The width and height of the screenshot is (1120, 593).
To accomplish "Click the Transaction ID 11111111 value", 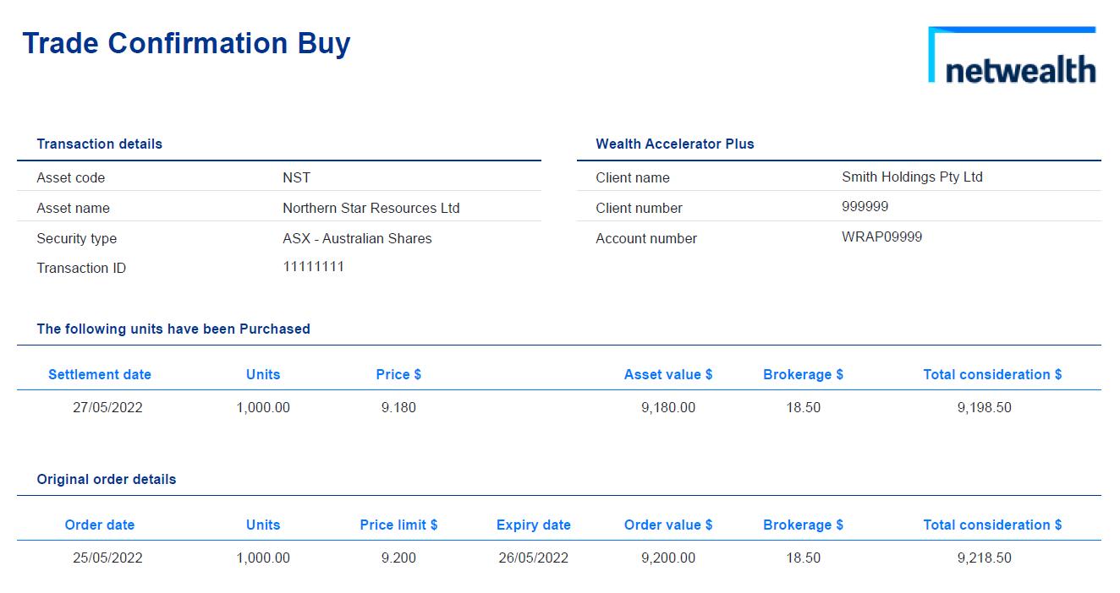I will (x=313, y=267).
